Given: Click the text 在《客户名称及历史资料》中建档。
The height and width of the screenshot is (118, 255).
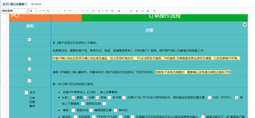Looking at the screenshot, I should tap(75, 43).
